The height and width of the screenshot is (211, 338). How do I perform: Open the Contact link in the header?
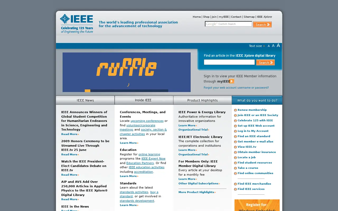(236, 17)
